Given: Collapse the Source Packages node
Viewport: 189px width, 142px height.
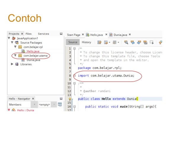Looking at the screenshot, I should (12, 42).
